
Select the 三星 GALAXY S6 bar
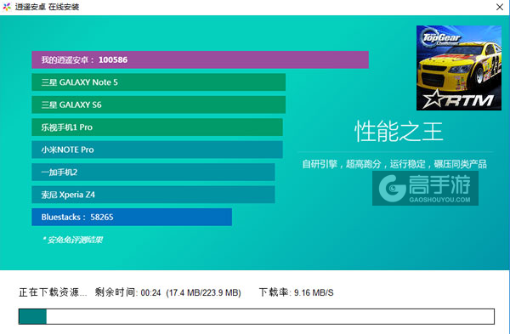158,105
